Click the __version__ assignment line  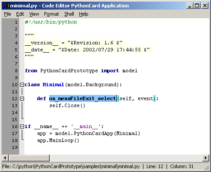(74, 43)
